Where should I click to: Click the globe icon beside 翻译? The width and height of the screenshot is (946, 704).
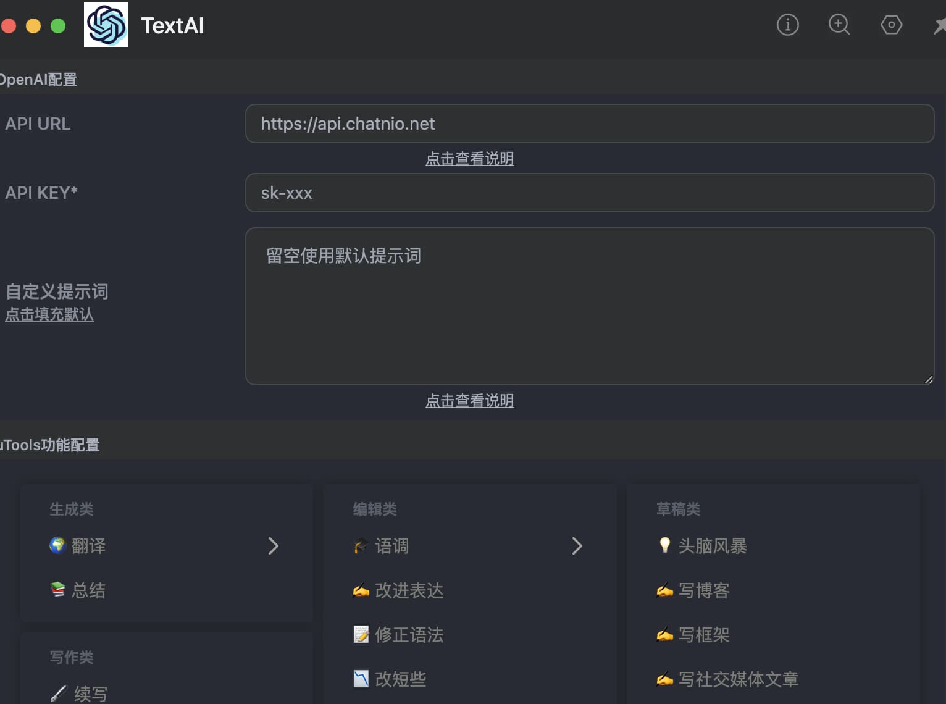point(57,545)
